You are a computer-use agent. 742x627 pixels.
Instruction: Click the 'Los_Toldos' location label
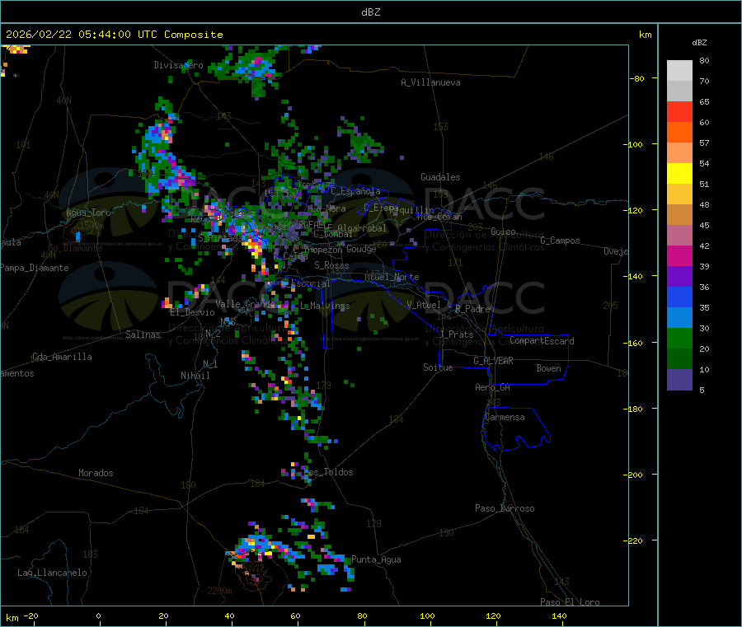(x=328, y=472)
